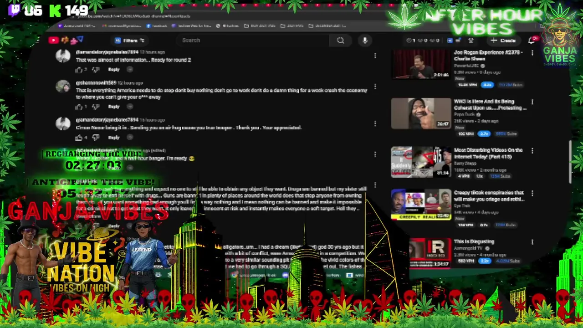Open avatar of 'Sending you an air hug' commenter
The height and width of the screenshot is (328, 583).
point(63,123)
